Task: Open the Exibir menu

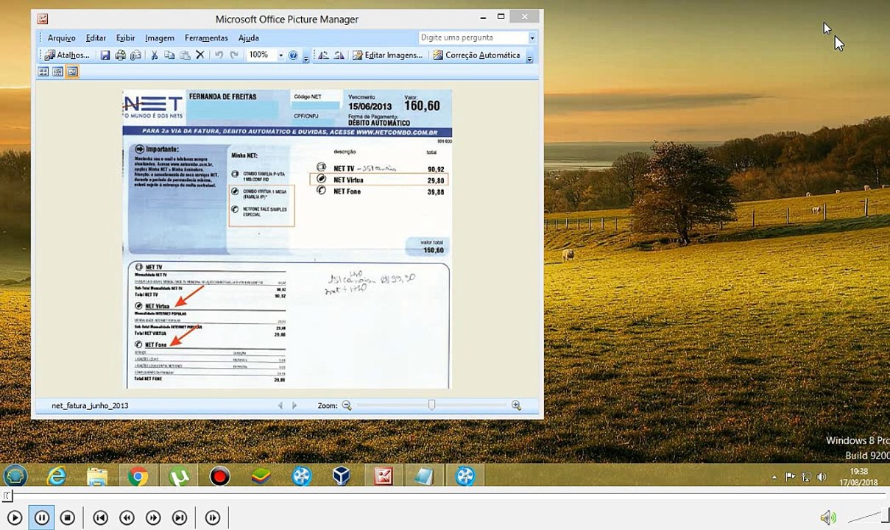Action: coord(126,38)
